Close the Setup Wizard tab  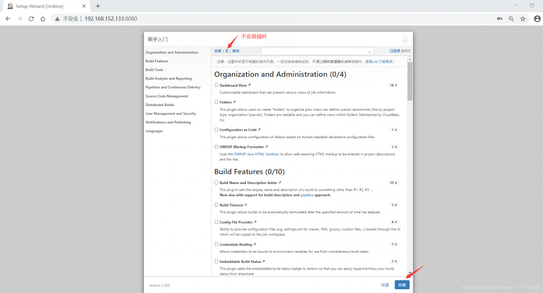[x=84, y=6]
